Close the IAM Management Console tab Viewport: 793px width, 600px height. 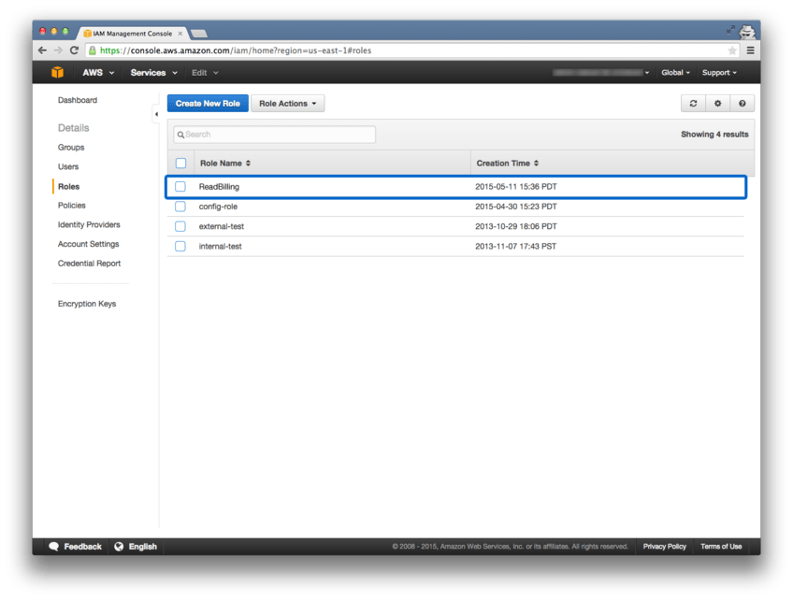180,34
